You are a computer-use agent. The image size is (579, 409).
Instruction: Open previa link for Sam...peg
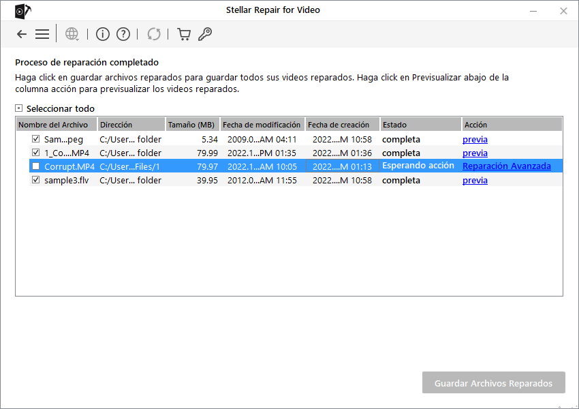tap(475, 139)
